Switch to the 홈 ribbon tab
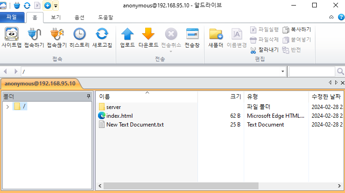The width and height of the screenshot is (345, 193). point(35,18)
